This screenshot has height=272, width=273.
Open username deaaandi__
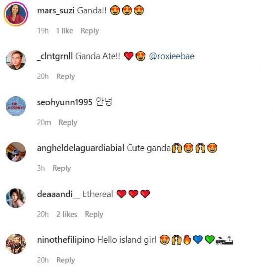tap(58, 194)
